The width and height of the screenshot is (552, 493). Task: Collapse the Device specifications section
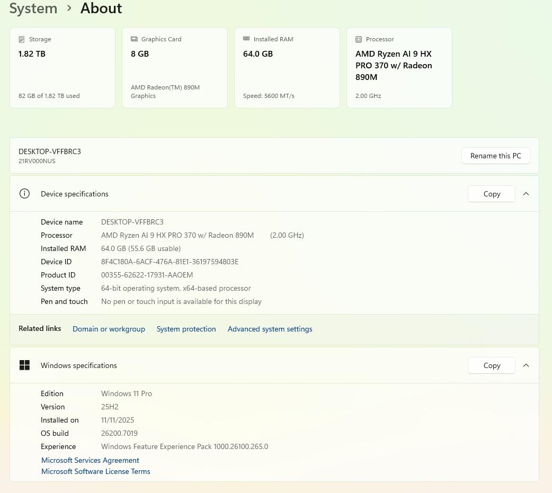pos(526,194)
